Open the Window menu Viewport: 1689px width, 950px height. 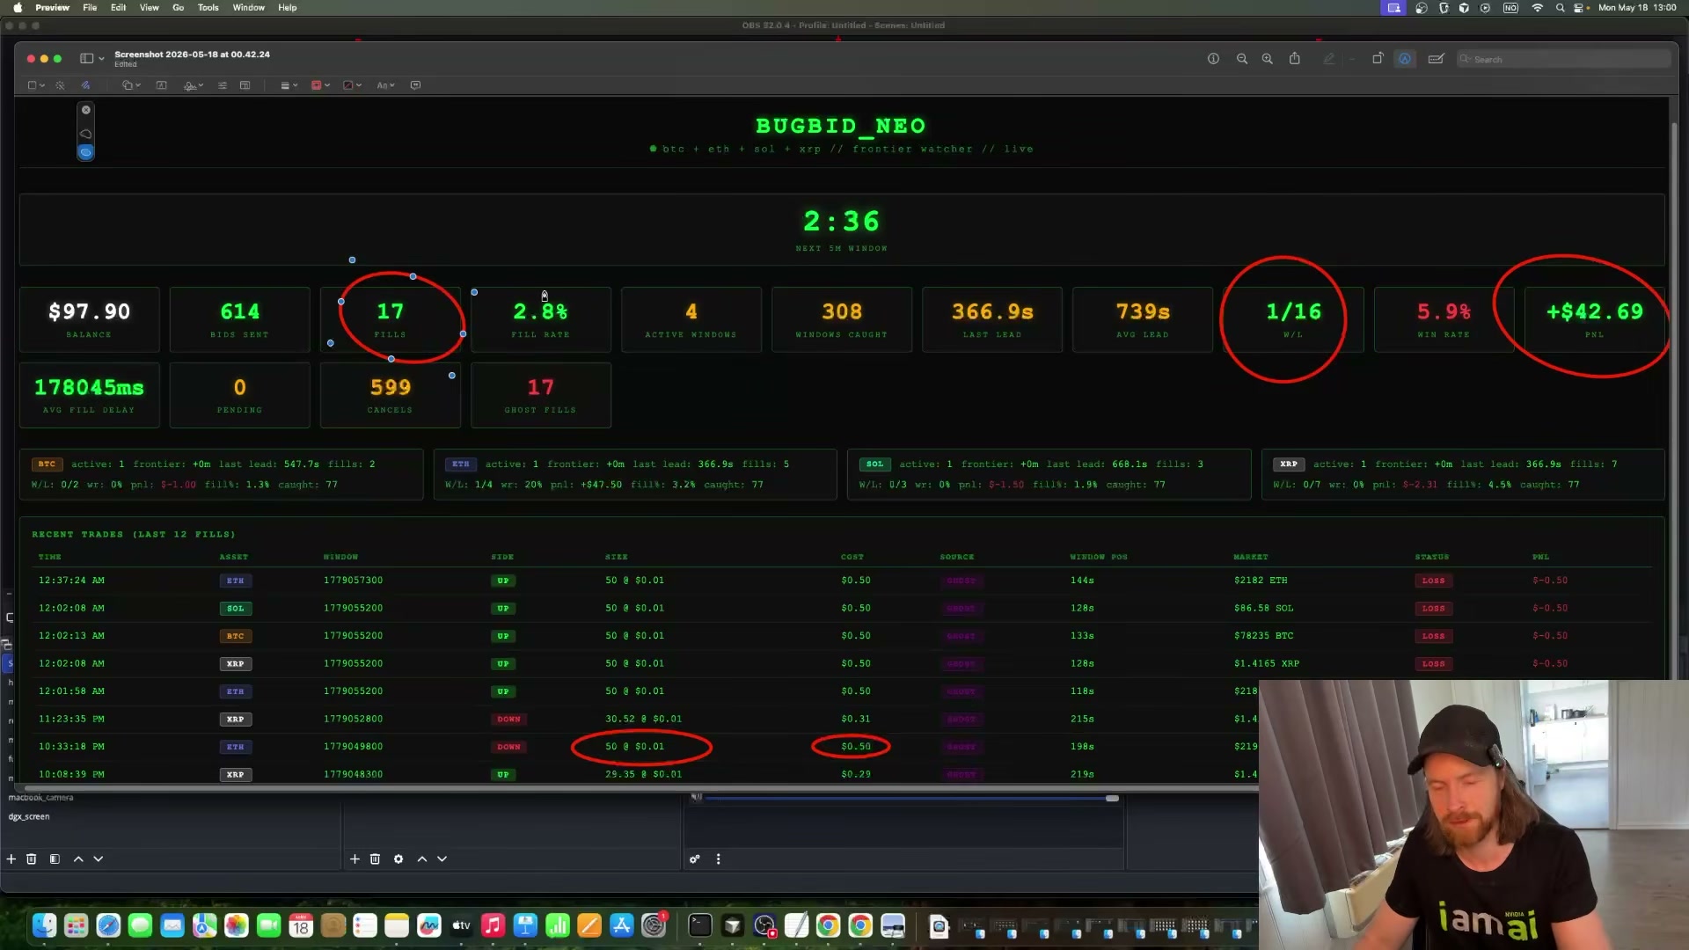249,8
